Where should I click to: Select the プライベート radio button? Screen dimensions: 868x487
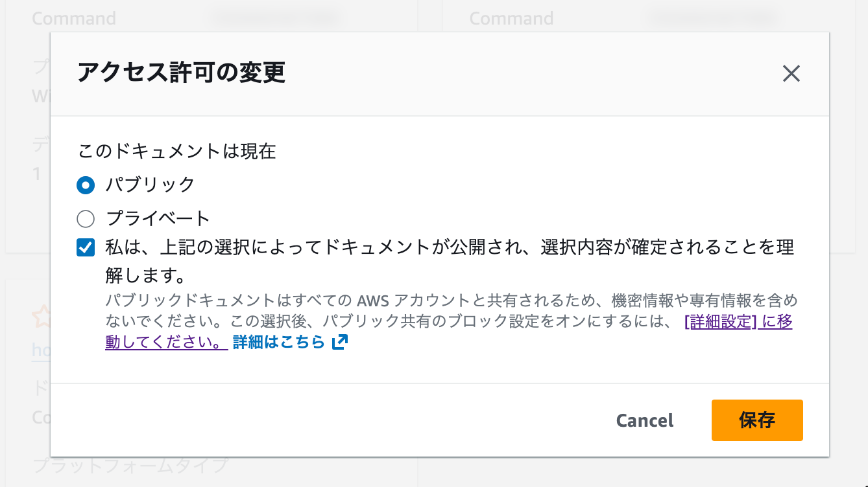pos(85,218)
